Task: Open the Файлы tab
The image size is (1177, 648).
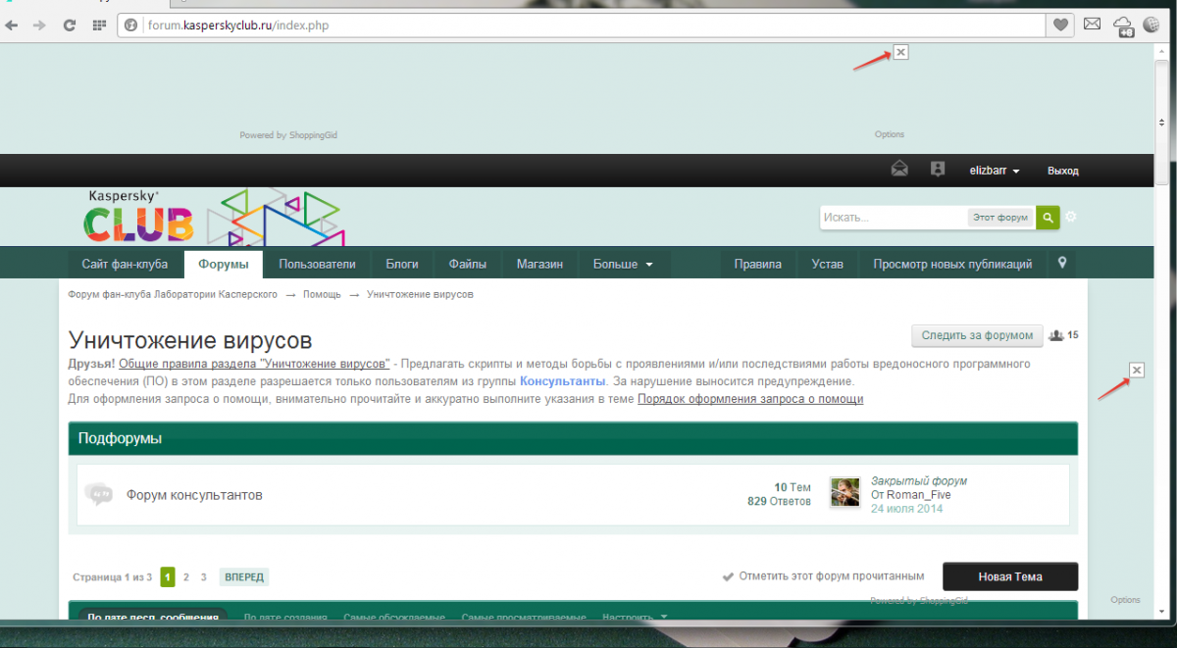Action: pyautogui.click(x=467, y=264)
